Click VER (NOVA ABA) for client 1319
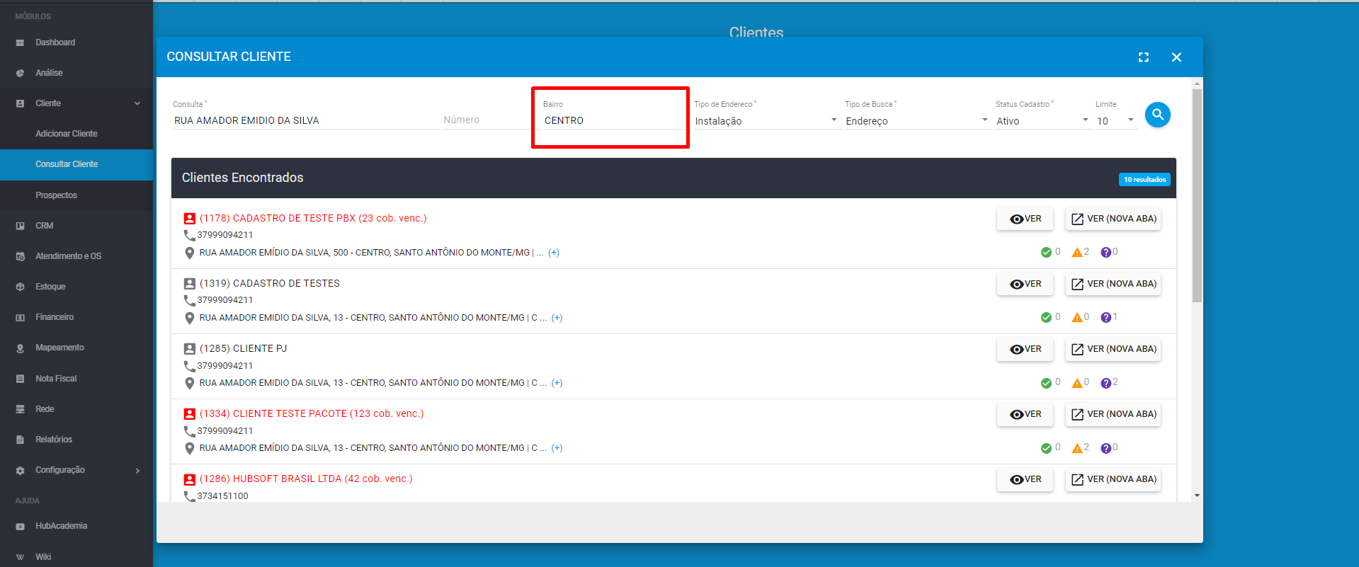 [1113, 284]
